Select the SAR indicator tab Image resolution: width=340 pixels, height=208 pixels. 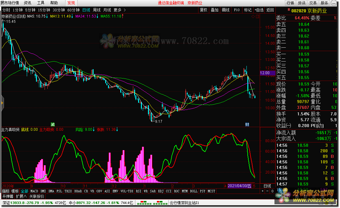(153, 191)
